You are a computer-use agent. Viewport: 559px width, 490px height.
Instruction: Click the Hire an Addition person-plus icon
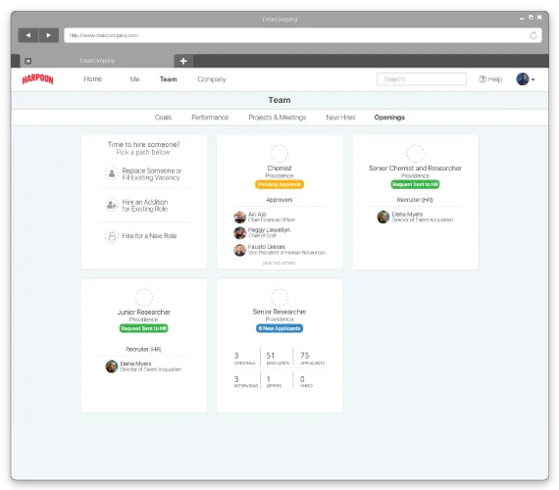[x=112, y=205]
